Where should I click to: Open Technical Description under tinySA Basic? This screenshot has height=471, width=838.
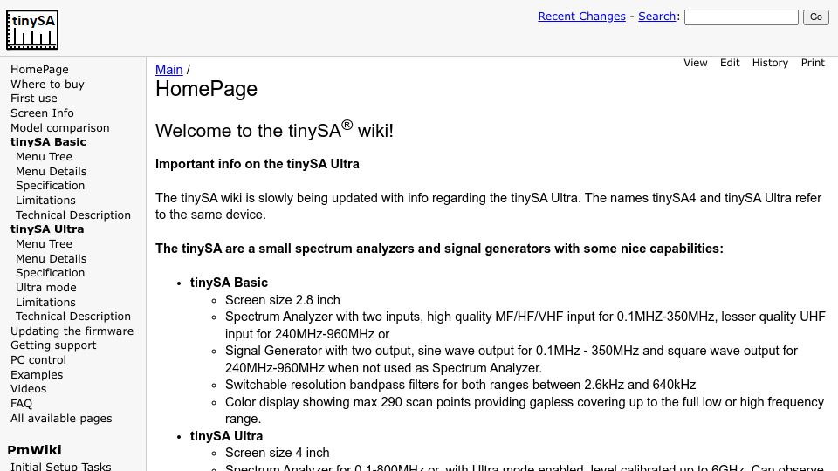coord(73,215)
